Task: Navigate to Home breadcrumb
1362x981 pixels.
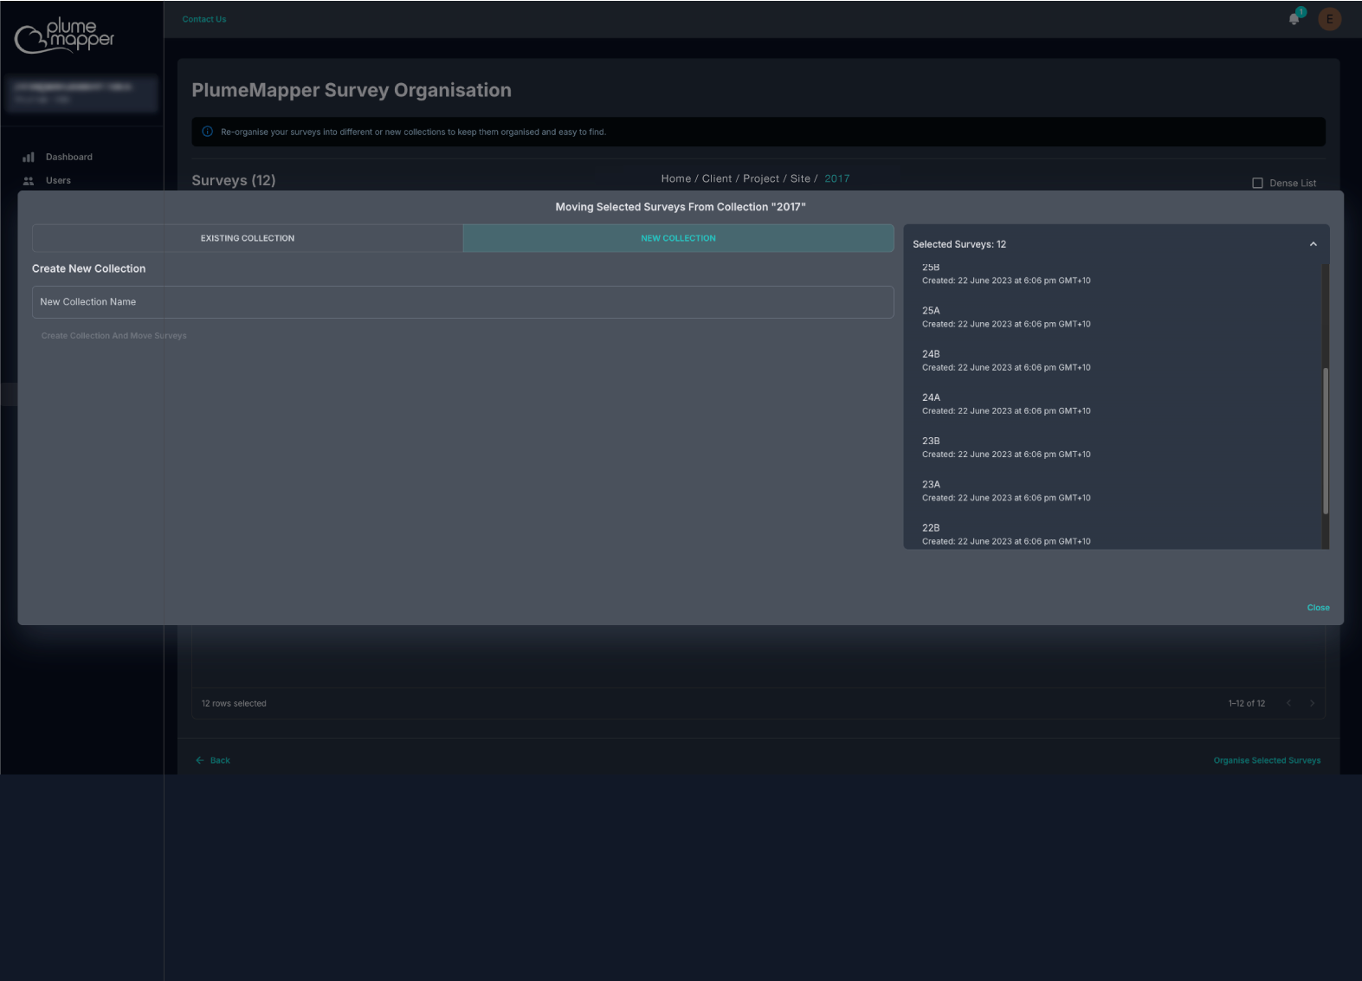Action: click(x=676, y=178)
